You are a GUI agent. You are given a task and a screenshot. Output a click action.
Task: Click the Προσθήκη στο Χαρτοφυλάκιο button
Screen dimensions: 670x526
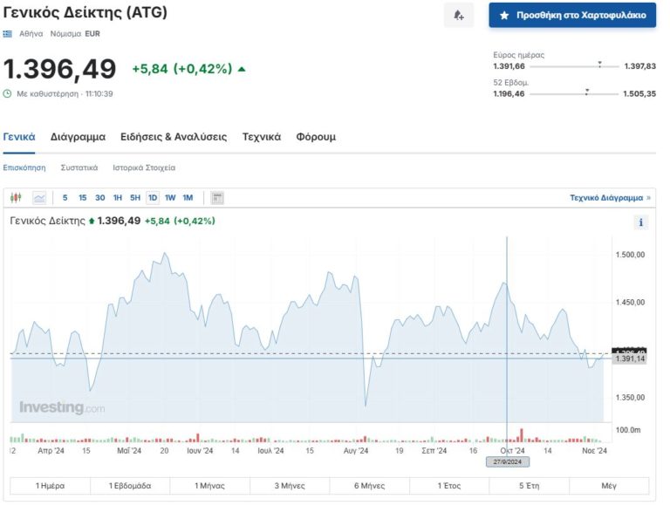[x=572, y=16]
